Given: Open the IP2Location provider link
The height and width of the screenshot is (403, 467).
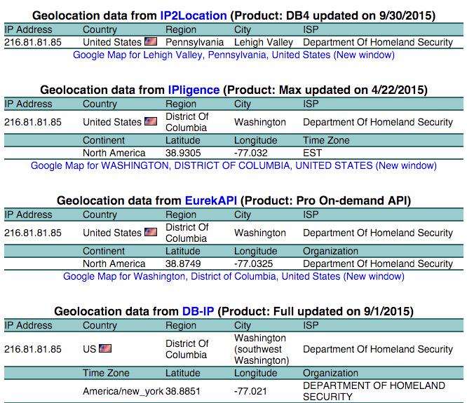Looking at the screenshot, I should click(x=194, y=15).
